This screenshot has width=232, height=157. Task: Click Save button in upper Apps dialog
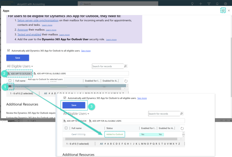click(x=18, y=58)
